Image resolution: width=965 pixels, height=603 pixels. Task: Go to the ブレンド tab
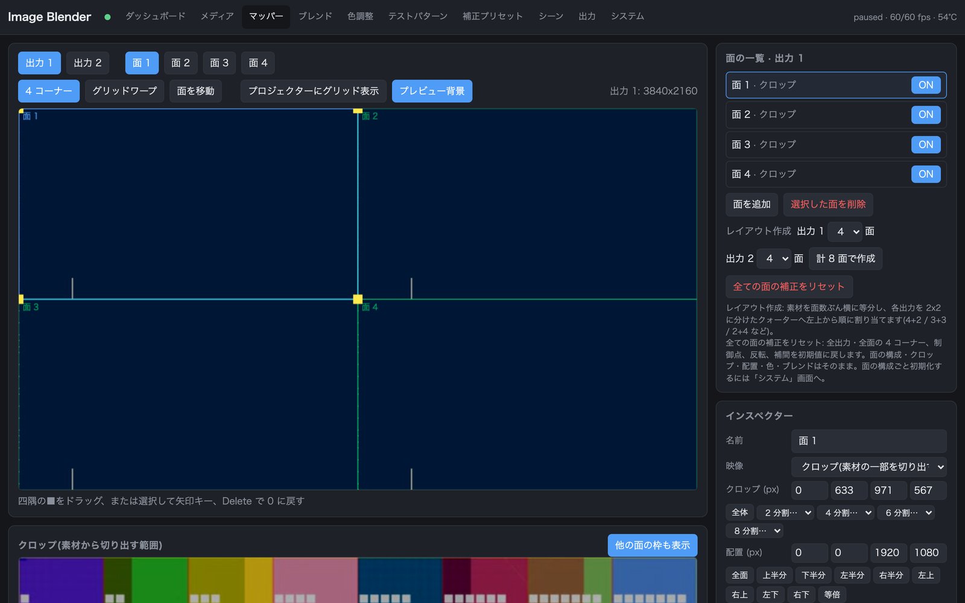(x=315, y=16)
